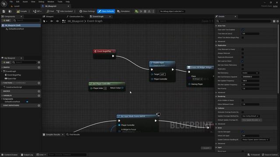Collapse the Actor Tick section

[216, 26]
